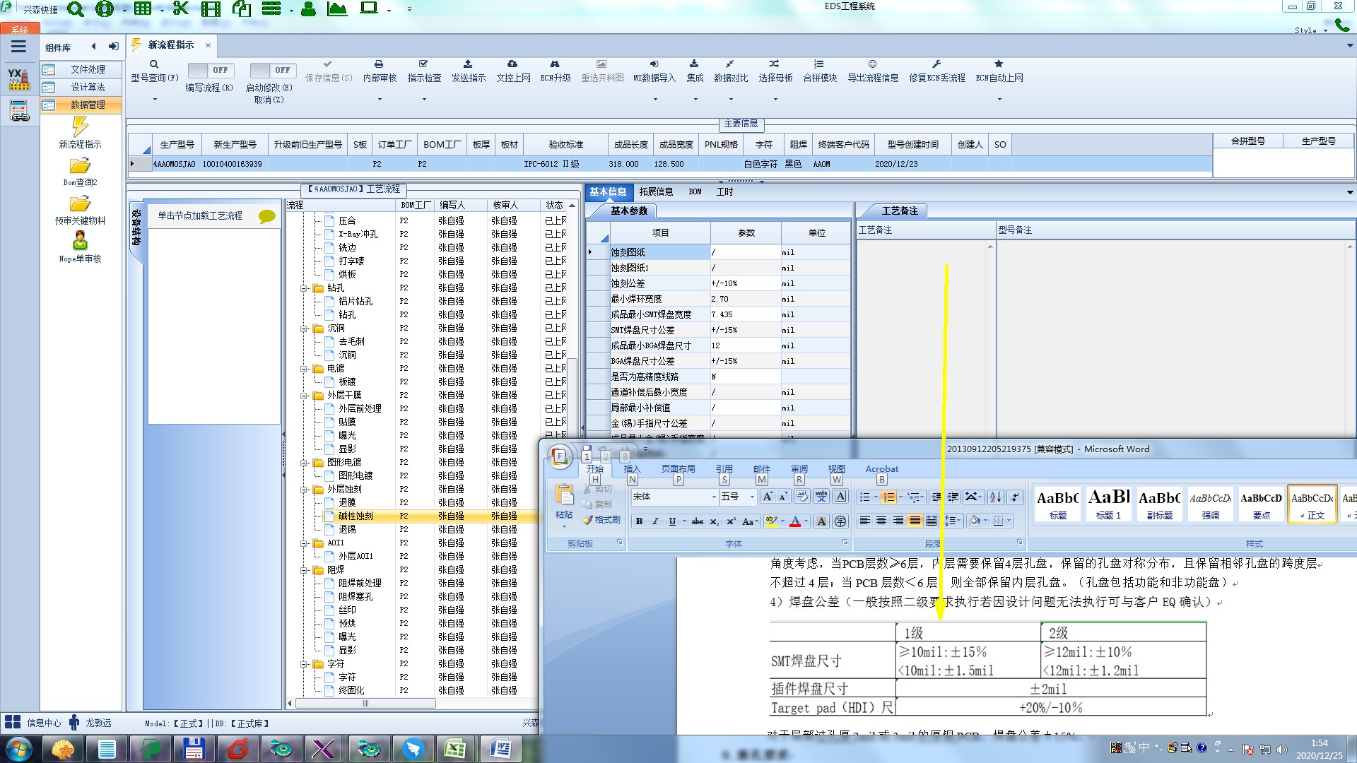Open Excel from the Windows taskbar

pyautogui.click(x=454, y=748)
